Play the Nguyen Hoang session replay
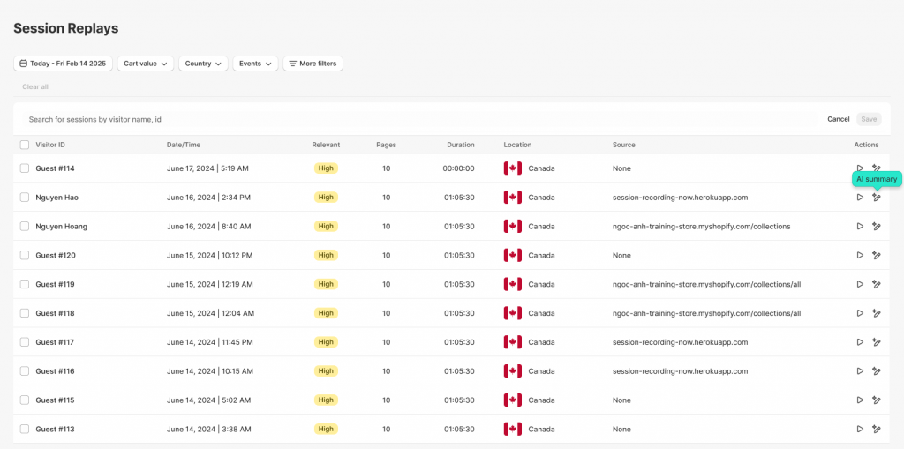 click(860, 227)
